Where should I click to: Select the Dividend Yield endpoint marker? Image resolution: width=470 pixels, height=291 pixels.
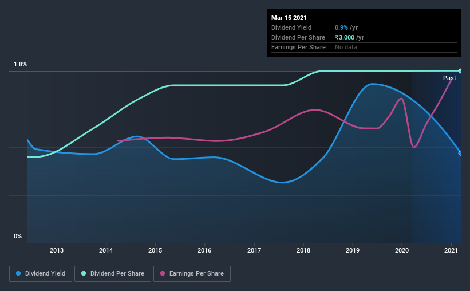click(x=460, y=153)
